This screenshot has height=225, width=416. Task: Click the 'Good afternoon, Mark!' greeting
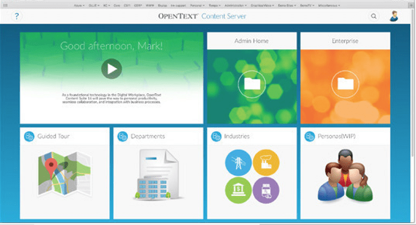[111, 46]
